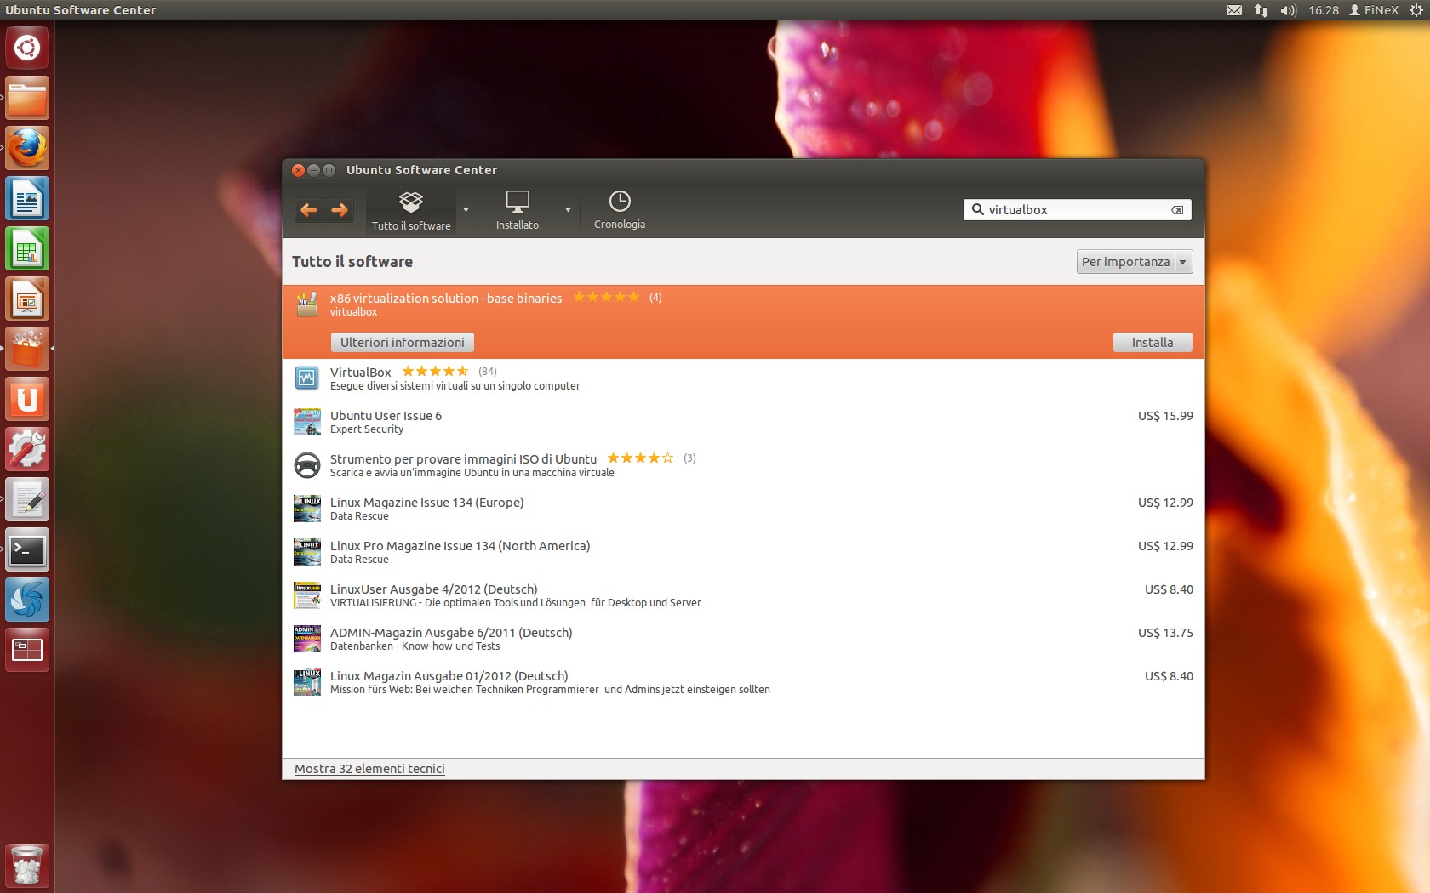Open Ubuntu One from launcher
This screenshot has height=893, width=1430.
pos(27,399)
